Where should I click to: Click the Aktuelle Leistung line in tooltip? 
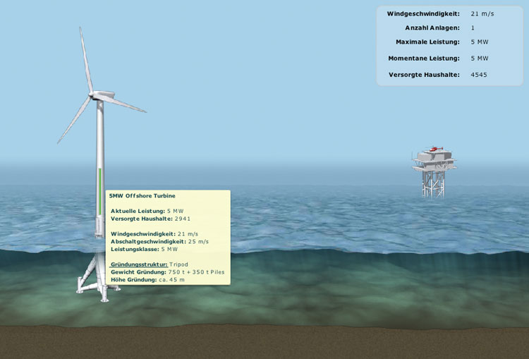(147, 211)
